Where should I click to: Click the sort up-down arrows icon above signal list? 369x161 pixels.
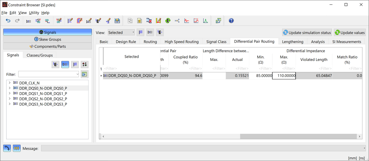point(85,64)
